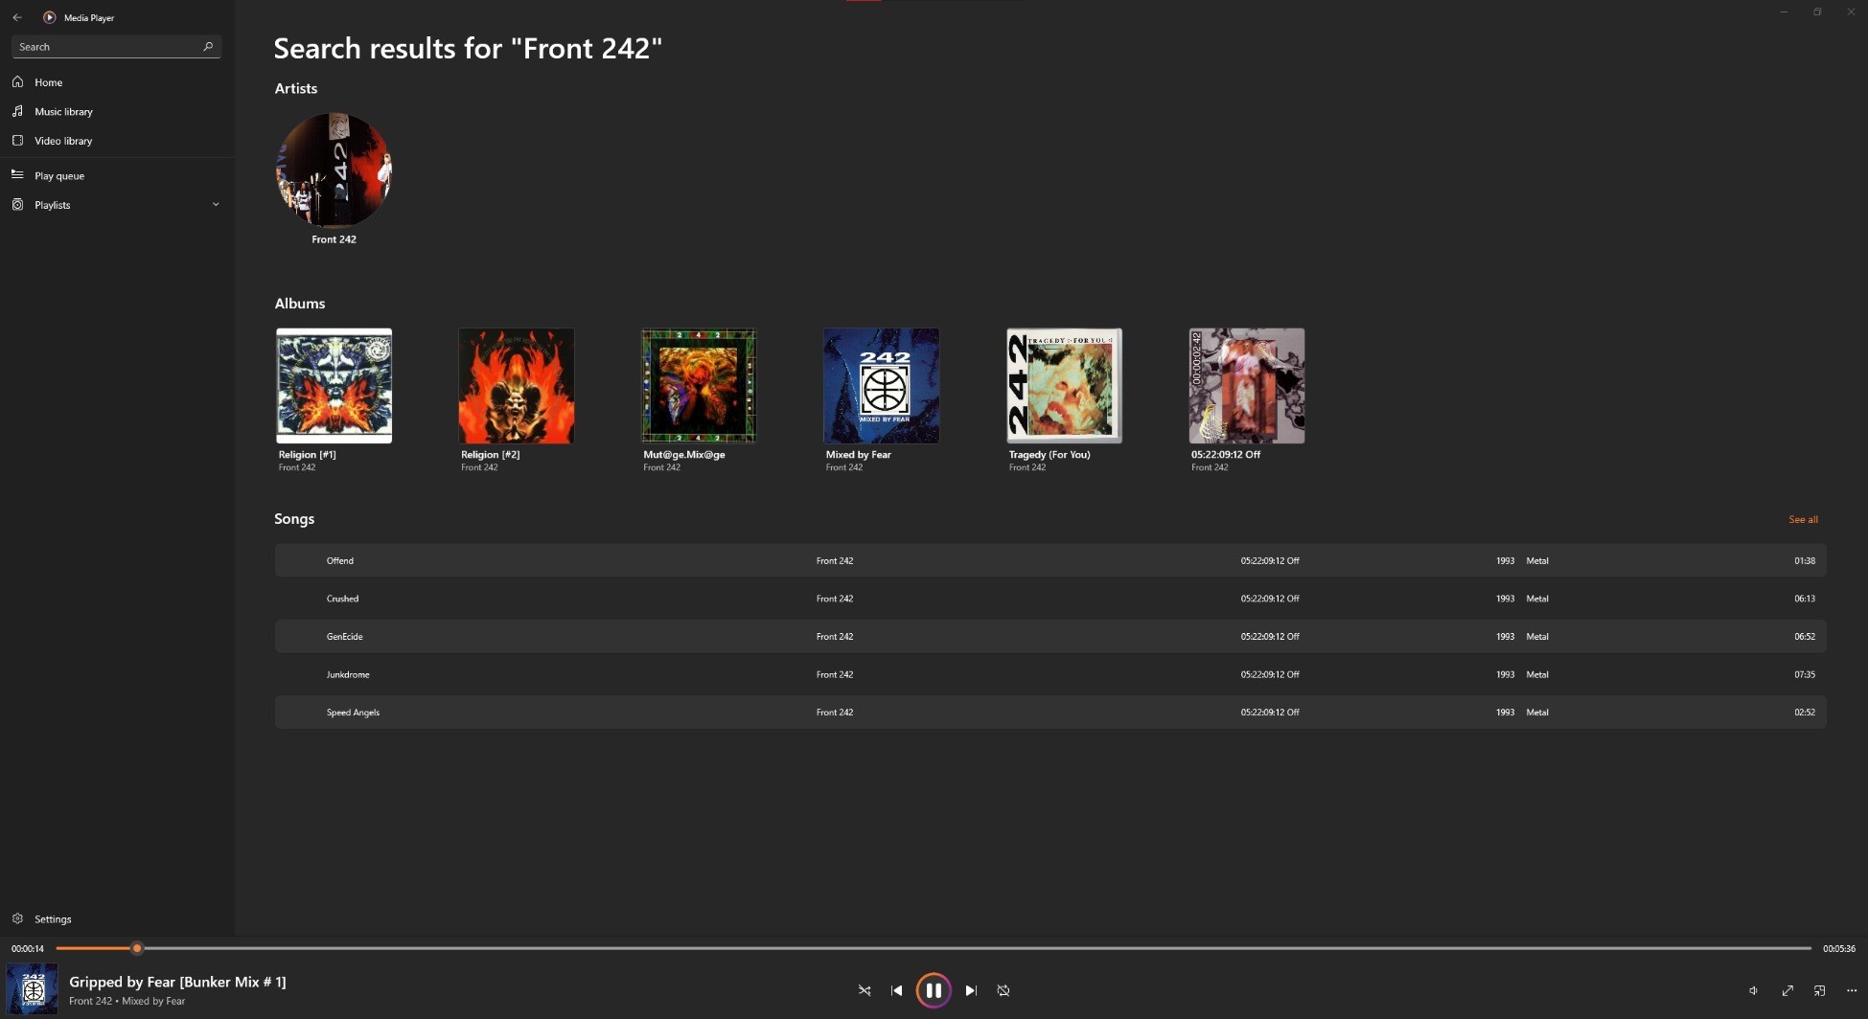Click the Mut@ge.Mix@ge album cover

[699, 386]
